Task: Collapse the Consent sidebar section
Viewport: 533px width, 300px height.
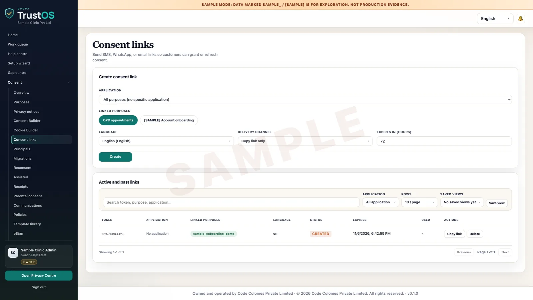Action: pyautogui.click(x=39, y=82)
